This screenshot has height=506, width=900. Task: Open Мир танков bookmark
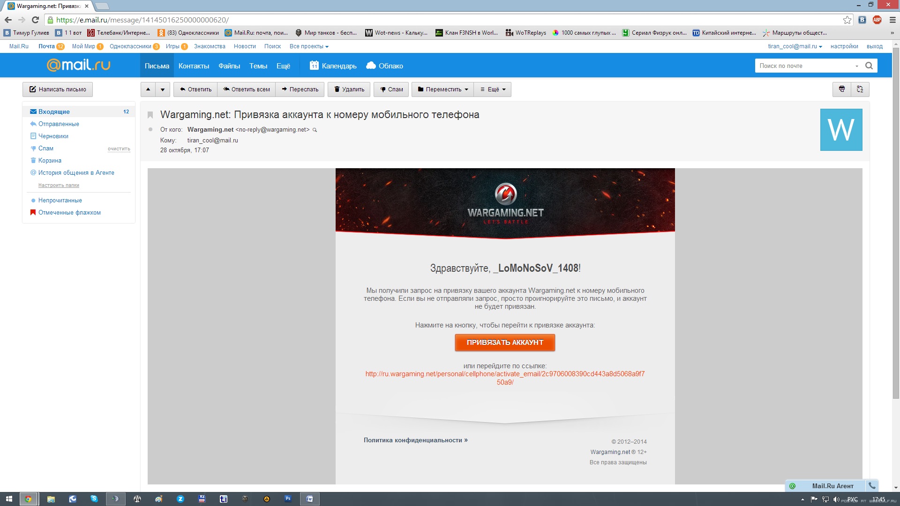(326, 33)
